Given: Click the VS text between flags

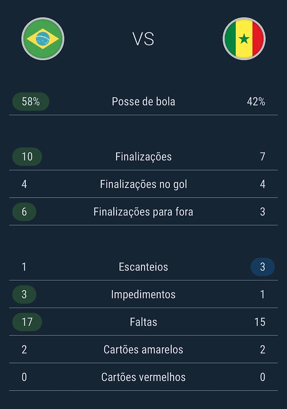Looking at the screenshot, I should coord(143,39).
